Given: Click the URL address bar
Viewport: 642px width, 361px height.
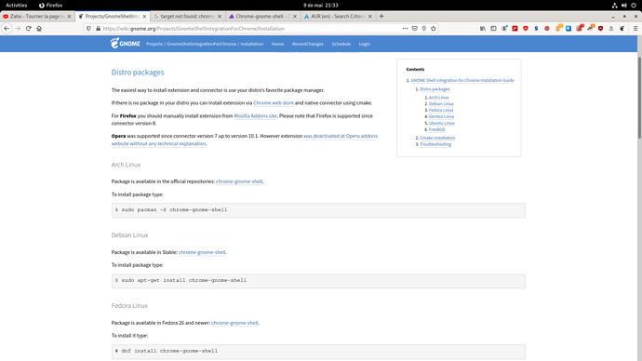Looking at the screenshot, I should pyautogui.click(x=249, y=29).
